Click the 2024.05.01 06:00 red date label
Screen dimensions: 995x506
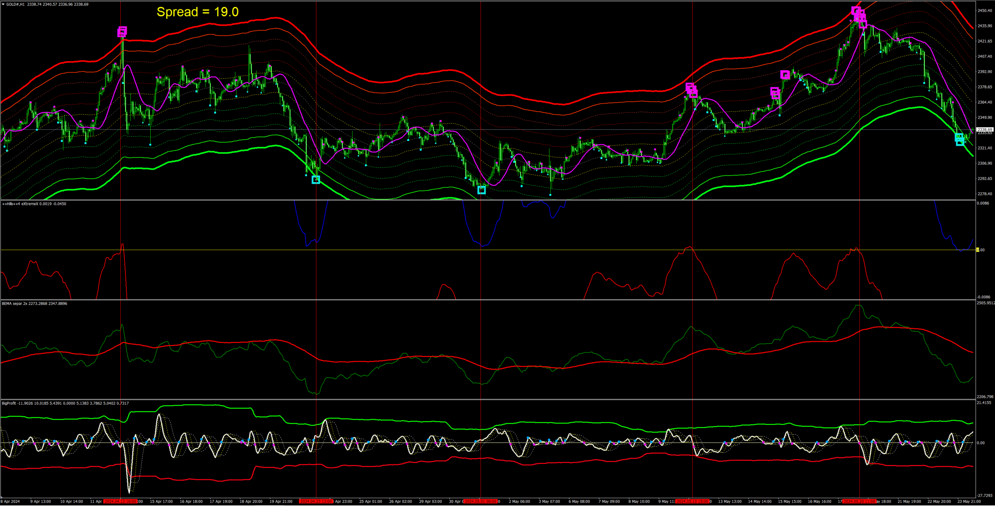[481, 501]
